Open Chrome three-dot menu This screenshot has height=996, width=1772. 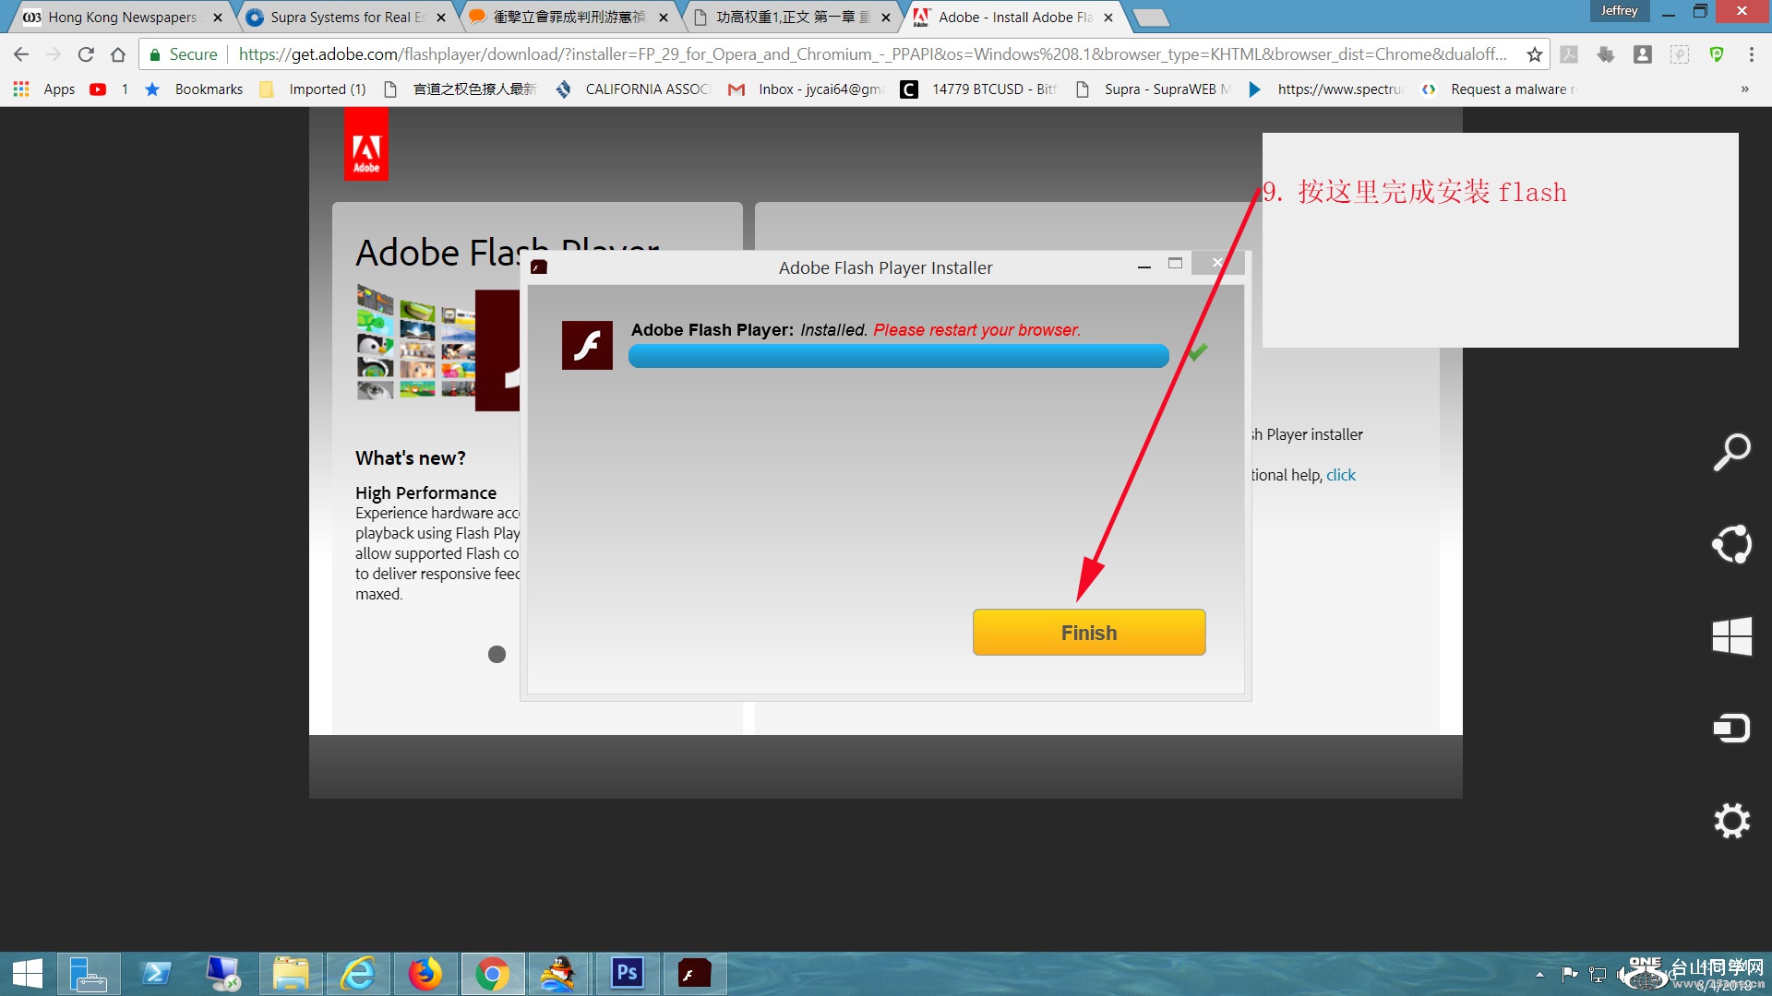pos(1752,54)
